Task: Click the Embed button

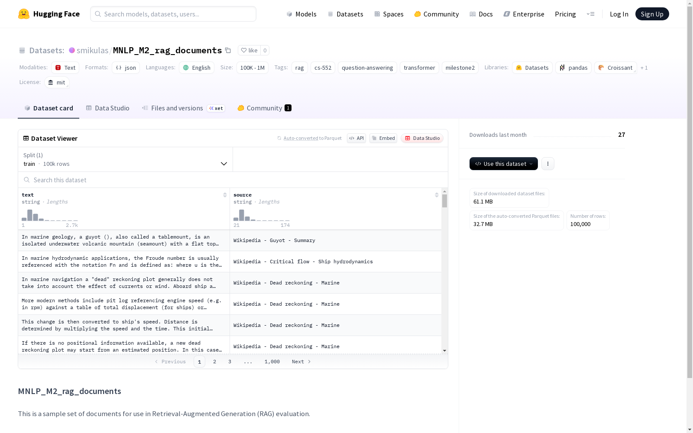Action: 383,138
